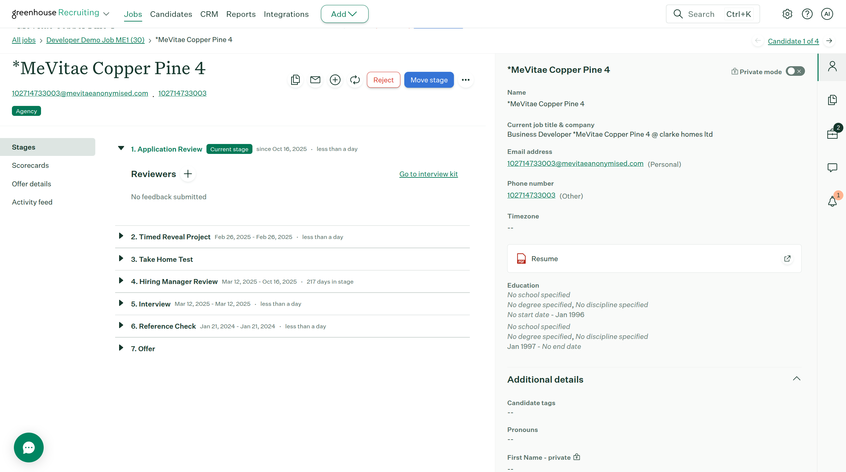The width and height of the screenshot is (846, 472).
Task: Follow the Go to interview kit link
Action: click(428, 174)
